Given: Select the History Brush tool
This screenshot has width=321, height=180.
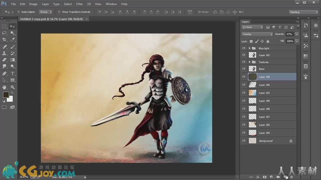Looking at the screenshot, I should (x=12, y=53).
